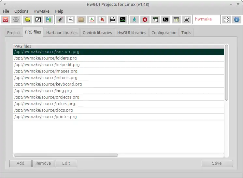Image resolution: width=243 pixels, height=178 pixels.
Task: Click the calendar checklist icon
Action: pyautogui.click(x=155, y=20)
